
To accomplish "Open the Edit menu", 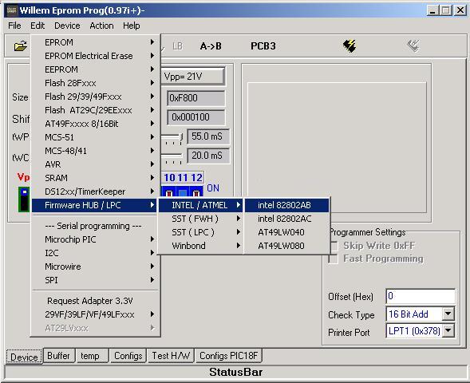I will pyautogui.click(x=38, y=26).
